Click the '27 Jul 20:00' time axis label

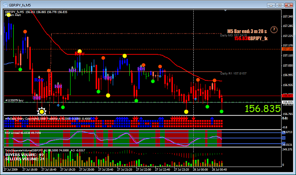[87, 169]
